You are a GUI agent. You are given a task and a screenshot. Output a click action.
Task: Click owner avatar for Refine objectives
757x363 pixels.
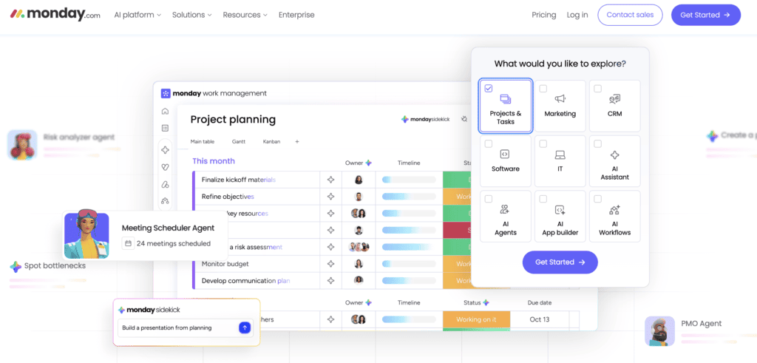pyautogui.click(x=359, y=197)
